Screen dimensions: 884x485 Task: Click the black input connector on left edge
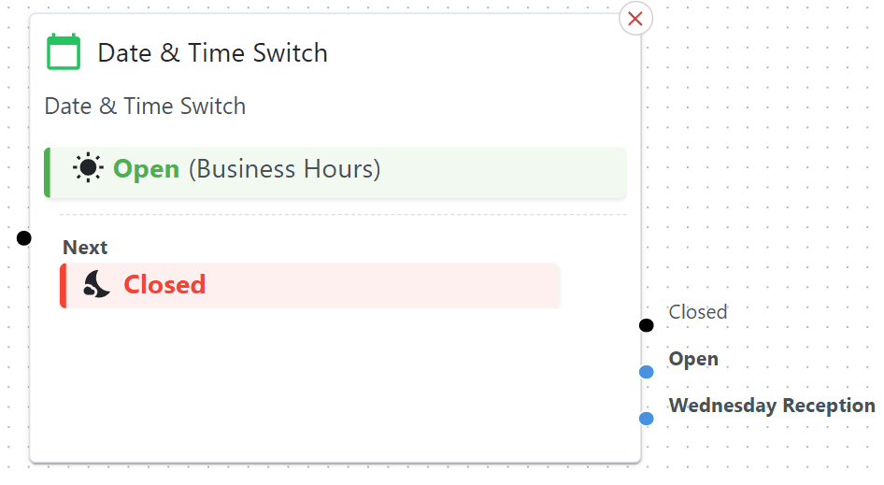tap(24, 238)
